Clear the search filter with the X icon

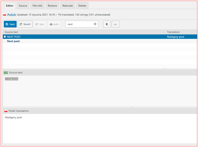[x=95, y=24]
